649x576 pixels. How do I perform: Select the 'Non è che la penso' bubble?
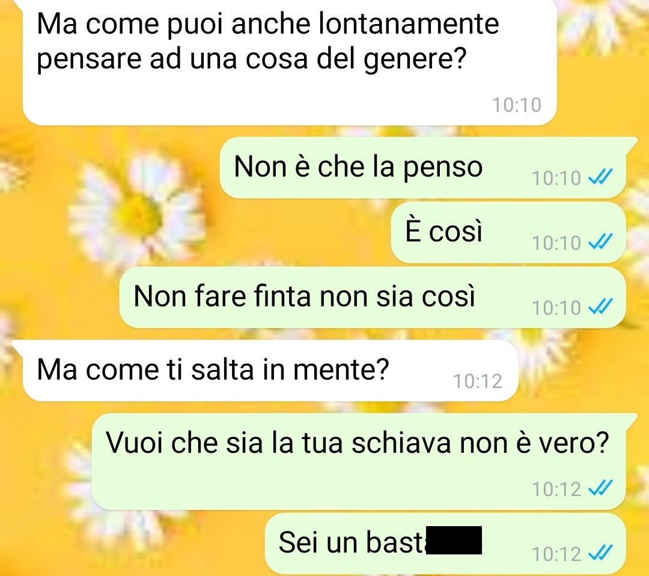[423, 167]
